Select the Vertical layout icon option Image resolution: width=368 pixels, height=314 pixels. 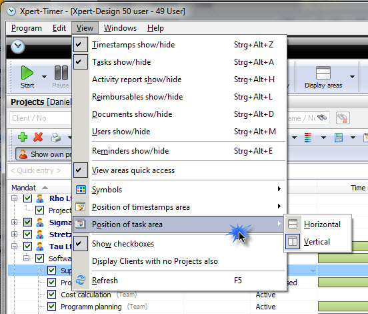coord(293,242)
